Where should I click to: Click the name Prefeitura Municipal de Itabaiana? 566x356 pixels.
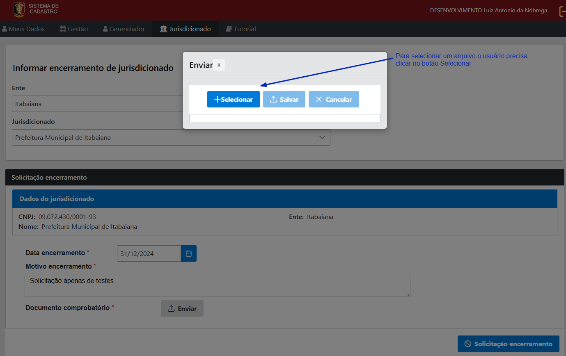tap(89, 226)
